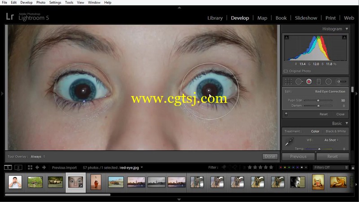Image resolution: width=359 pixels, height=202 pixels.
Task: Select second window display button 2
Action: tap(18, 167)
